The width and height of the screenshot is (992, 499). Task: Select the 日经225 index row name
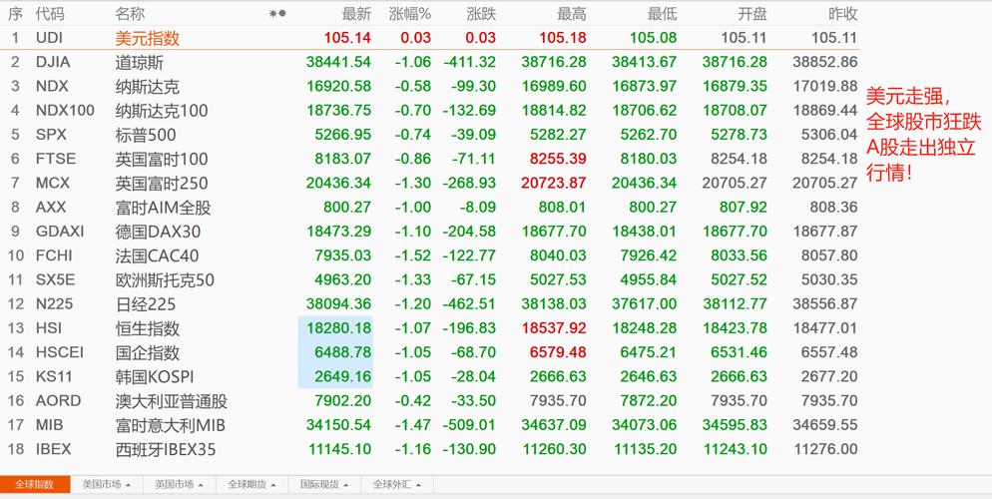pos(145,303)
